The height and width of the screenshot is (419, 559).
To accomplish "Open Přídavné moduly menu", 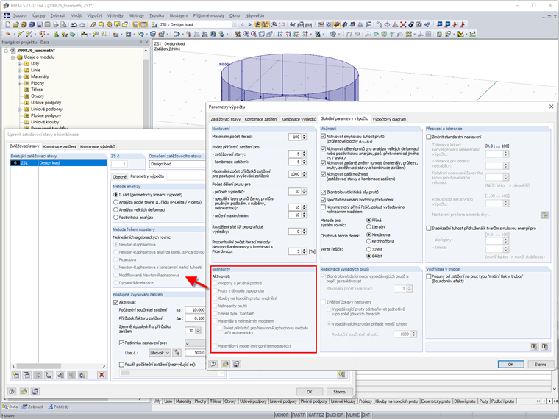I will (209, 15).
